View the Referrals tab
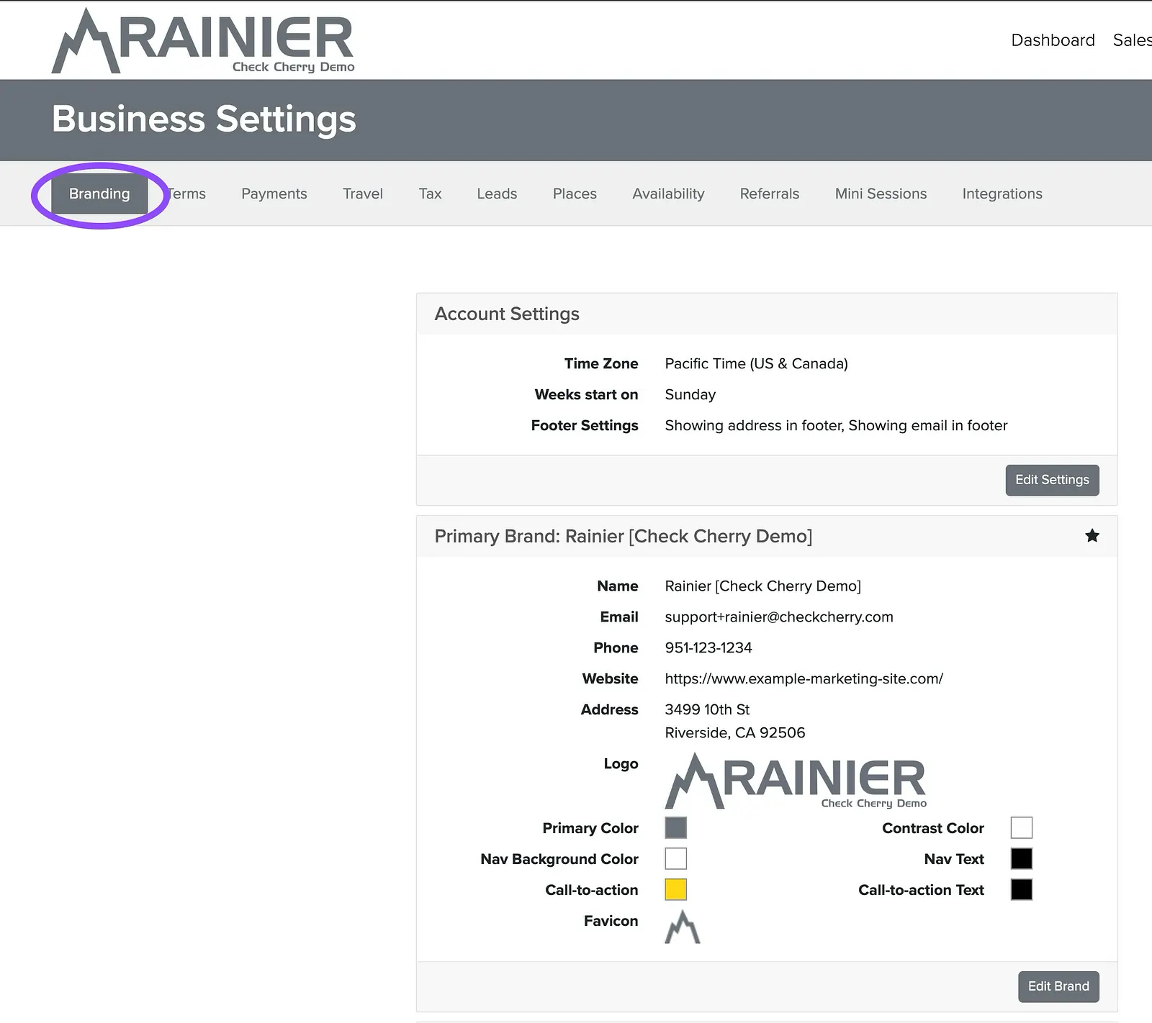This screenshot has width=1152, height=1023. coord(770,194)
